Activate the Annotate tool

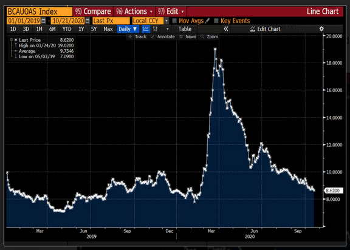163,37
